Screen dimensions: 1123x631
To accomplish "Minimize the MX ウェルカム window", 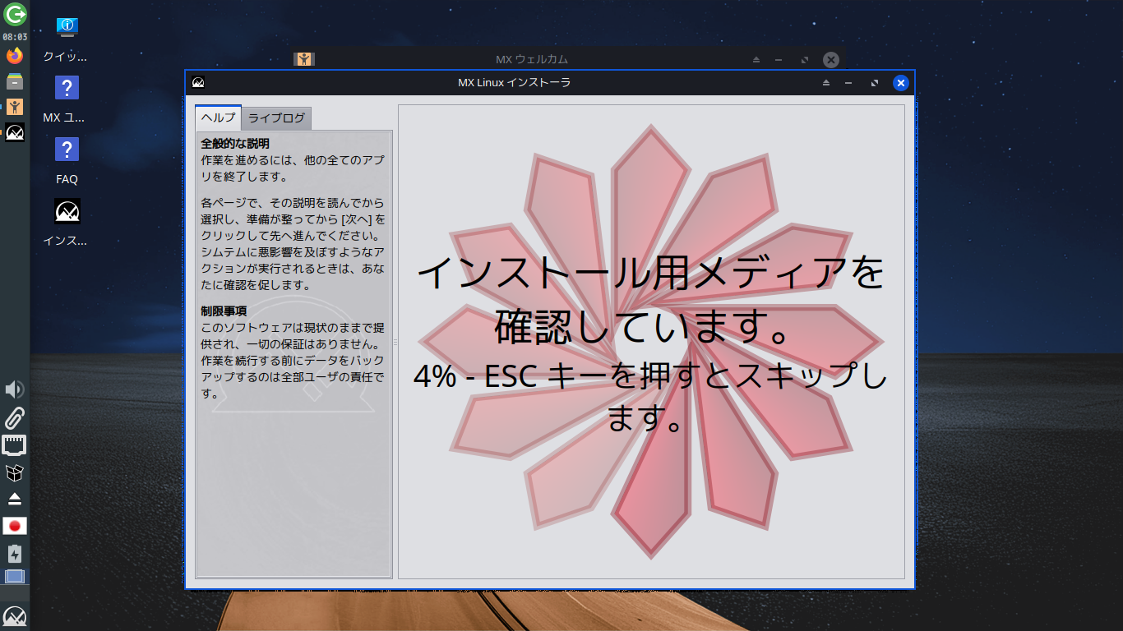I will 779,59.
